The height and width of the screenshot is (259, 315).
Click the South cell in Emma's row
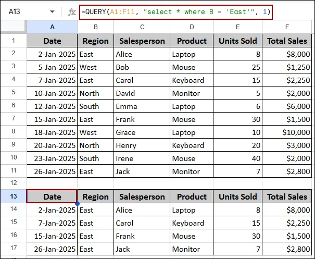(x=96, y=106)
